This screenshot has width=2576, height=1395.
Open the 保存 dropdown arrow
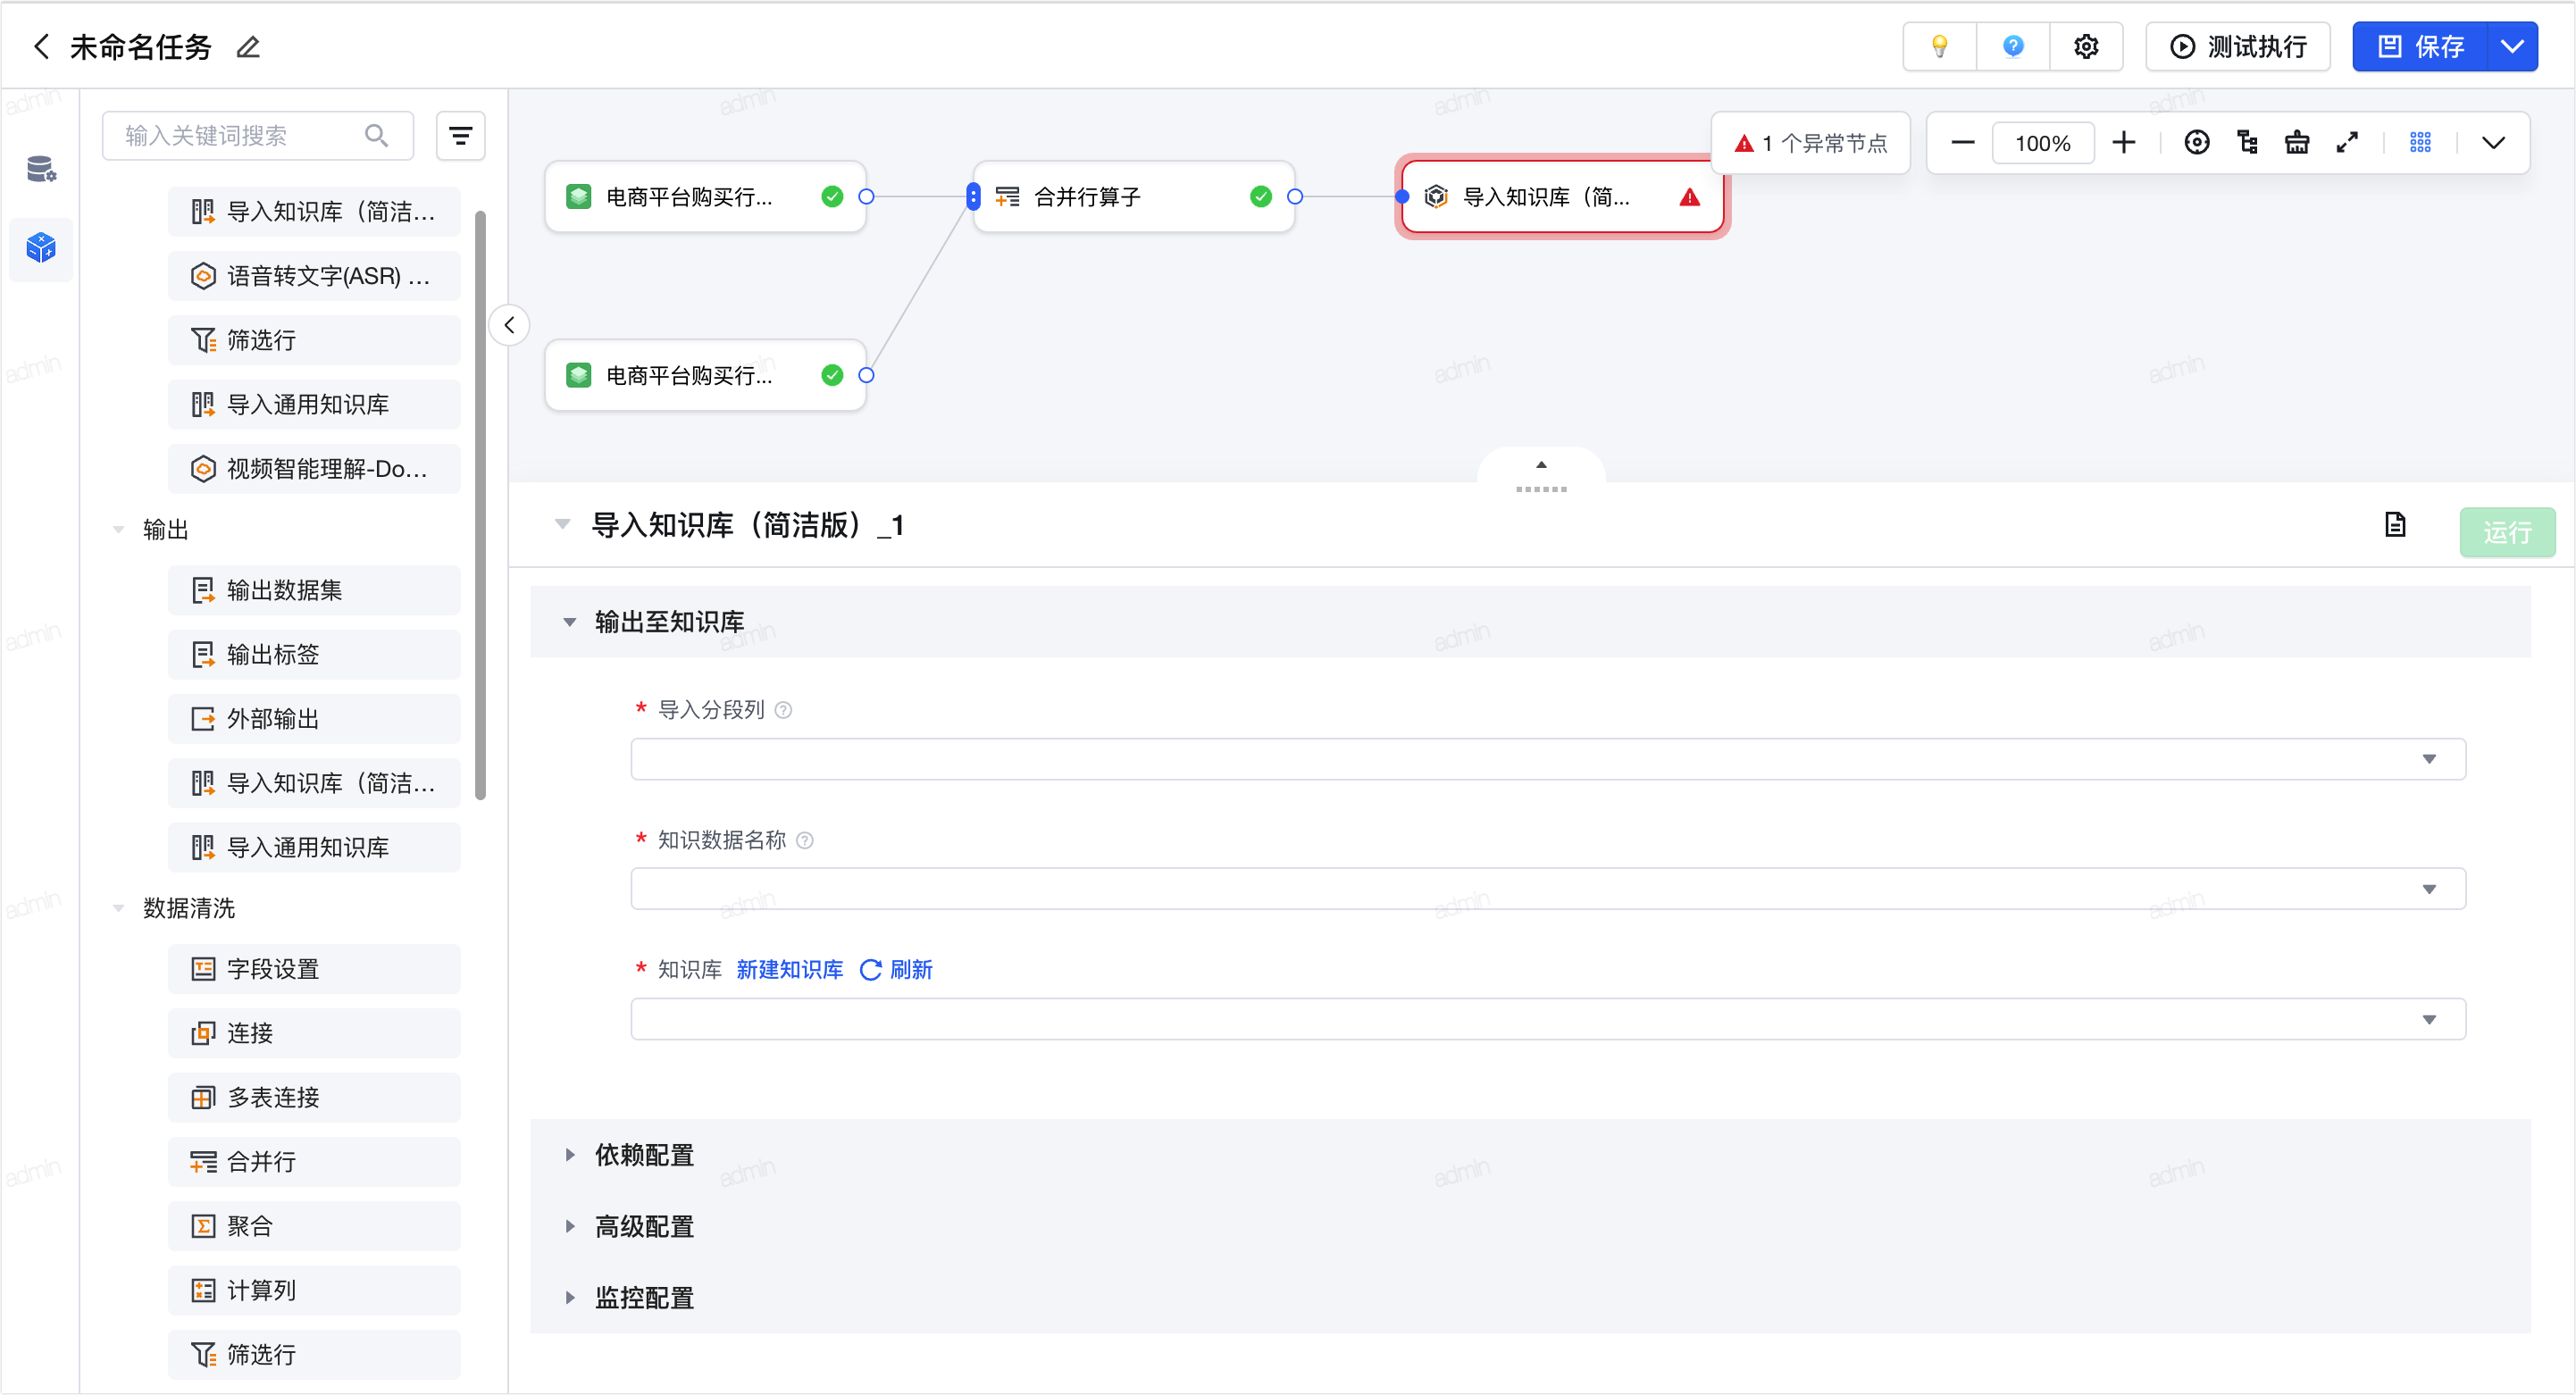click(2512, 46)
